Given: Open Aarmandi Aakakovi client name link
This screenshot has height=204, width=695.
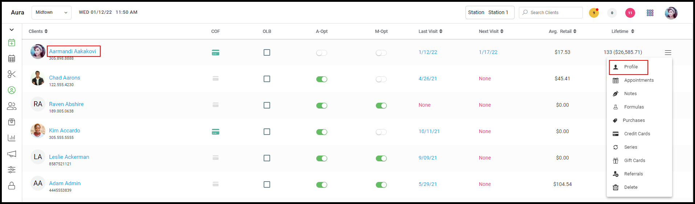Looking at the screenshot, I should point(73,51).
